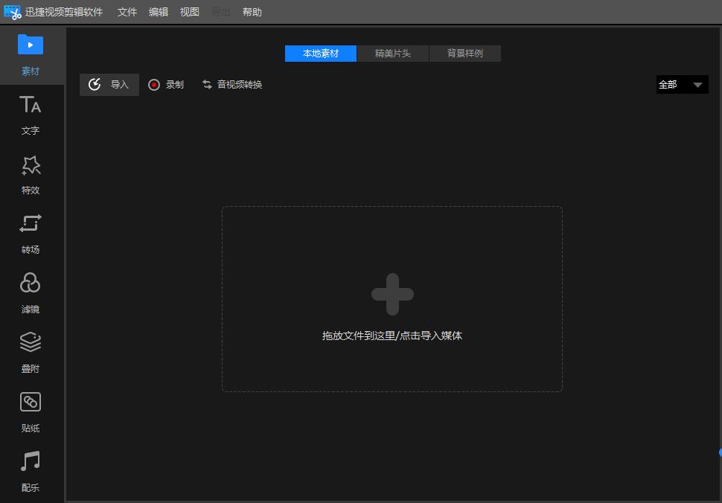Open the 贴纸 stickers icon
Screen dimensions: 722x503
(31, 403)
